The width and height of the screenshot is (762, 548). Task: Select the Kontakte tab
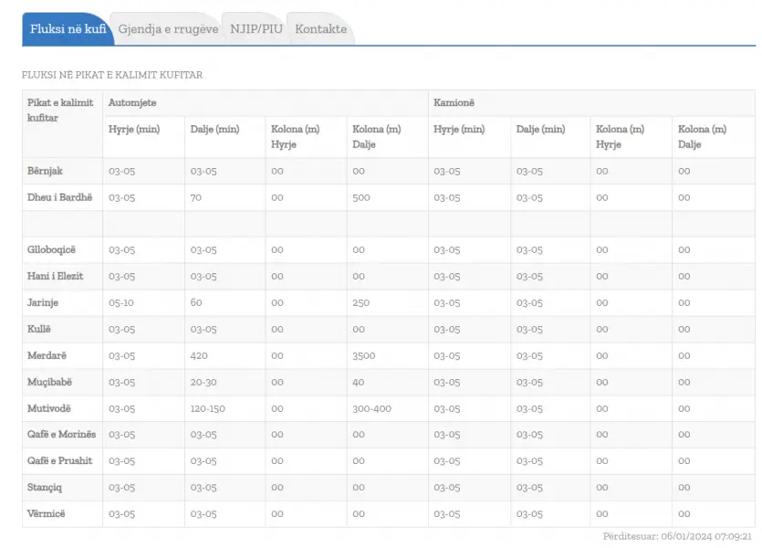[320, 29]
